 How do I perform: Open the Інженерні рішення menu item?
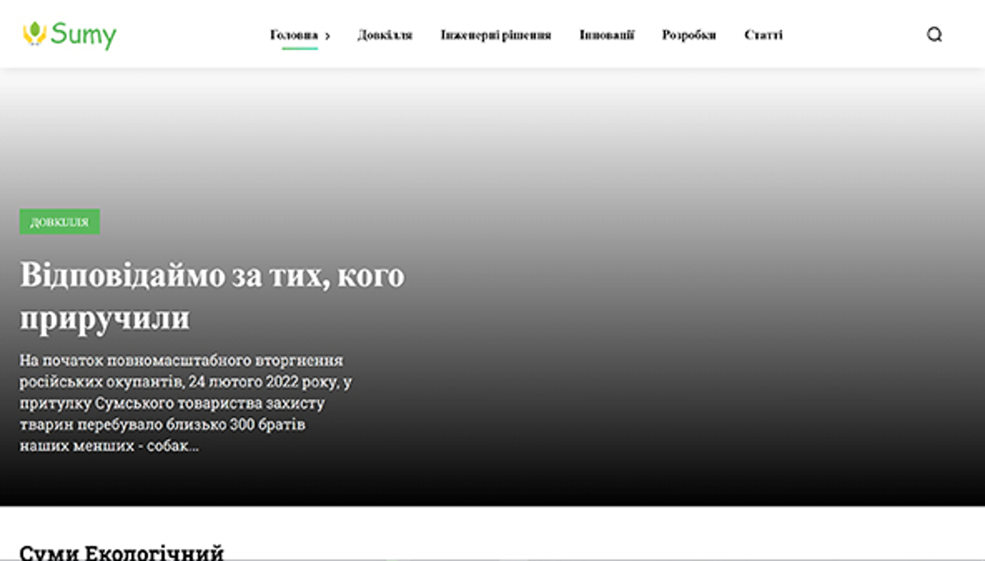click(x=496, y=35)
